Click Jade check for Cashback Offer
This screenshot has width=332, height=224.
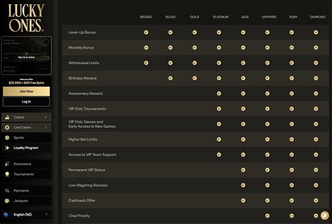tap(243, 200)
